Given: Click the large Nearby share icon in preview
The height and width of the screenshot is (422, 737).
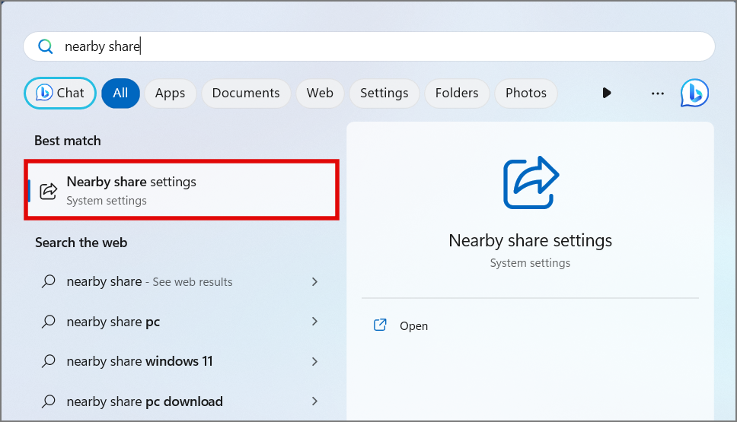Looking at the screenshot, I should [531, 182].
